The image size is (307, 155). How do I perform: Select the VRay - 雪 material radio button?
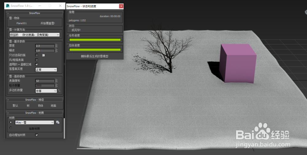coord(11,122)
